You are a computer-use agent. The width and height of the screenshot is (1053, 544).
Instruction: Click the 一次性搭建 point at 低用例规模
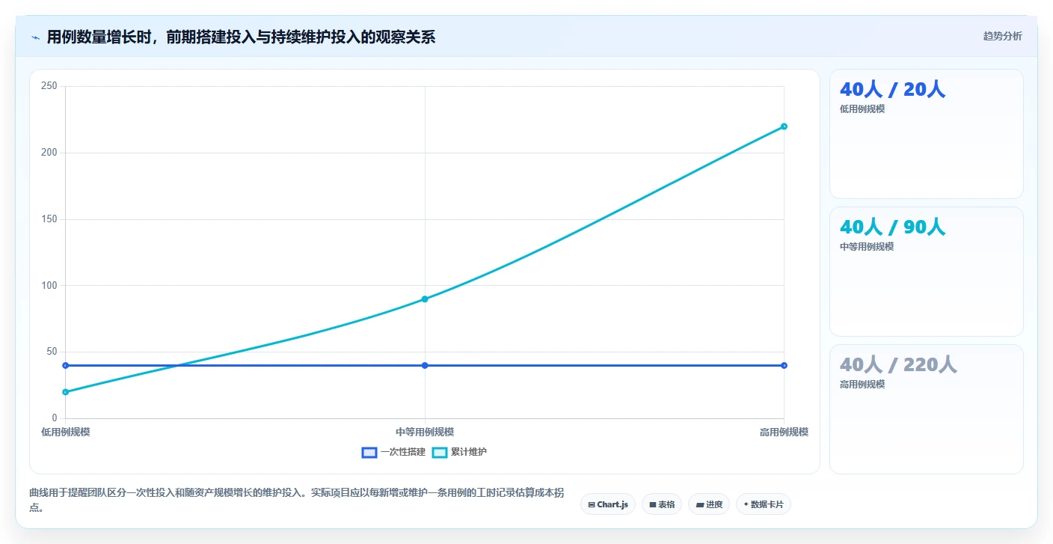[66, 365]
